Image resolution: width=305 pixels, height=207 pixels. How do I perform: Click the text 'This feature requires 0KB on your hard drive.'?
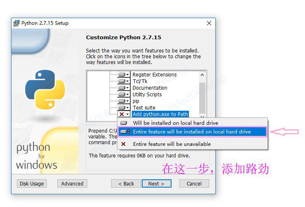[x=139, y=156]
